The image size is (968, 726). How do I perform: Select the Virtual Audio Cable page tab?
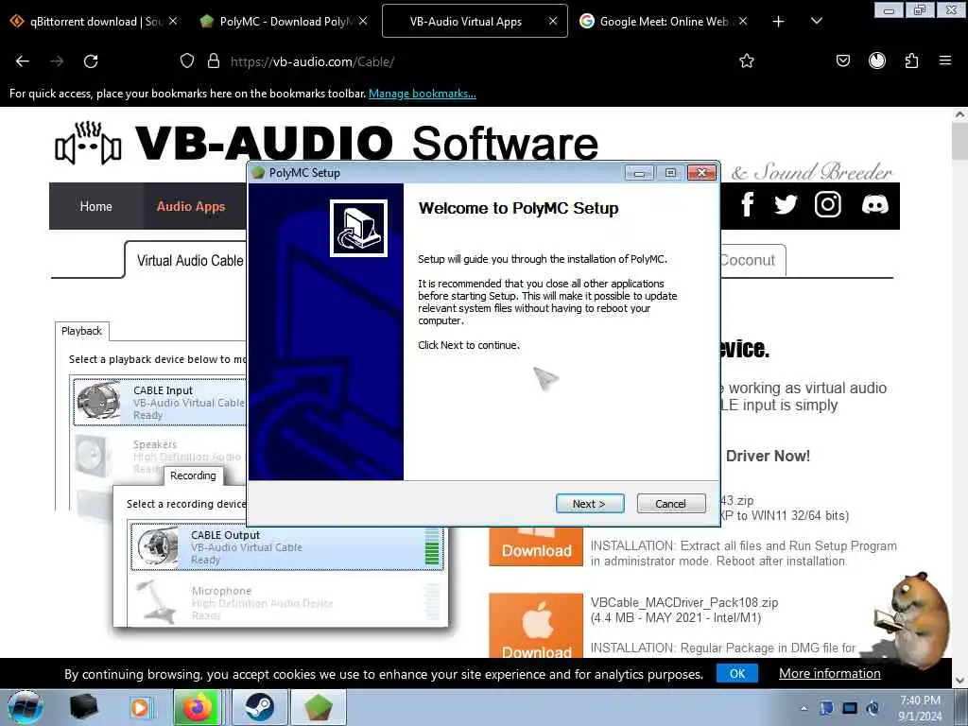pos(189,261)
